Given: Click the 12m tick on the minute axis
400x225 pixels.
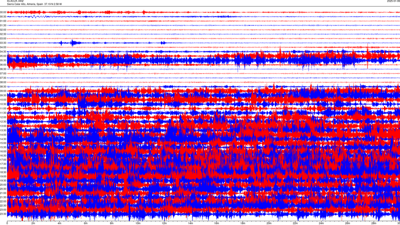Looking at the screenshot, I should coord(164,223).
